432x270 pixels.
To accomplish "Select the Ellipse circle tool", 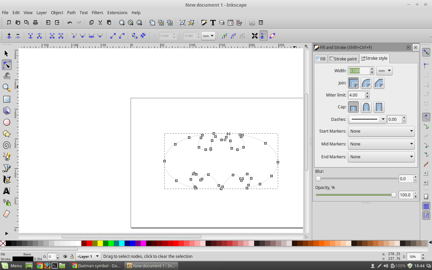I will click(6, 122).
